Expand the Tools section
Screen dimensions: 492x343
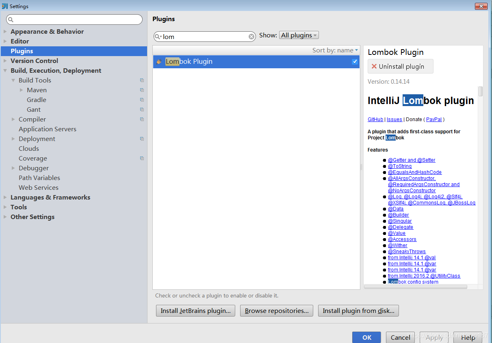(5, 207)
